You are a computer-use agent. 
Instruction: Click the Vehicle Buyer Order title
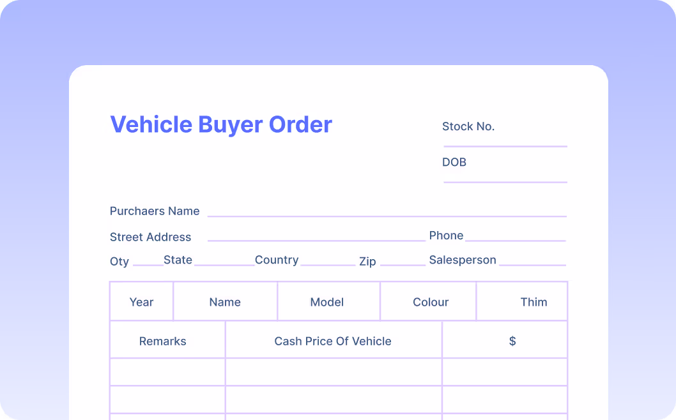[221, 124]
